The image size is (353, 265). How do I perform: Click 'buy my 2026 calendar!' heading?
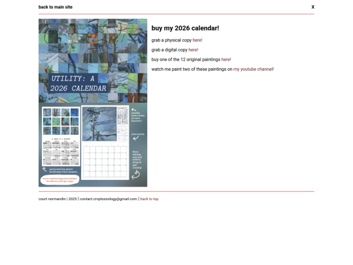[185, 28]
